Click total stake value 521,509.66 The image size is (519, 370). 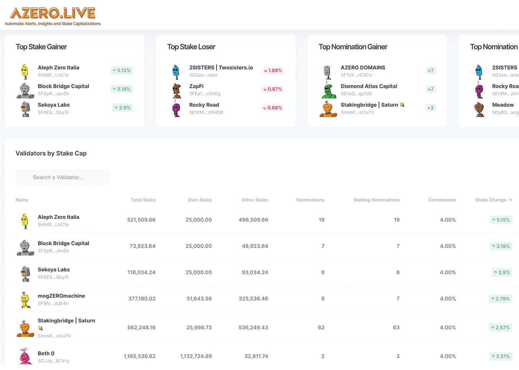[x=141, y=220]
